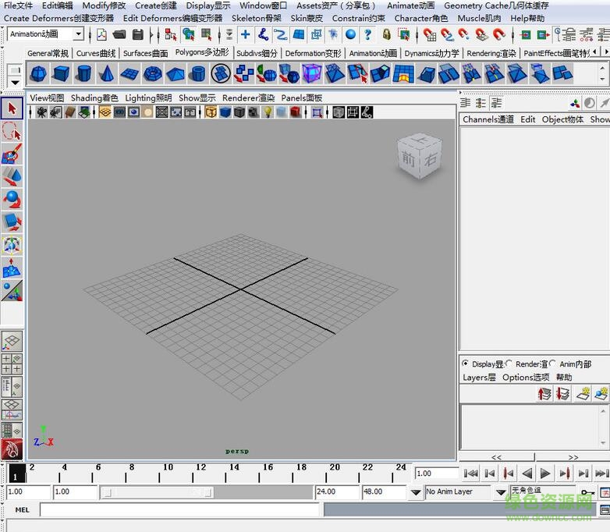Open the Shading panel menu
Image resolution: width=610 pixels, height=532 pixels.
click(94, 98)
